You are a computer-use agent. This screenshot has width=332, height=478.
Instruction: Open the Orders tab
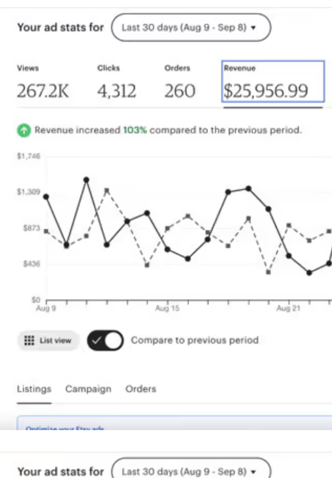click(140, 389)
